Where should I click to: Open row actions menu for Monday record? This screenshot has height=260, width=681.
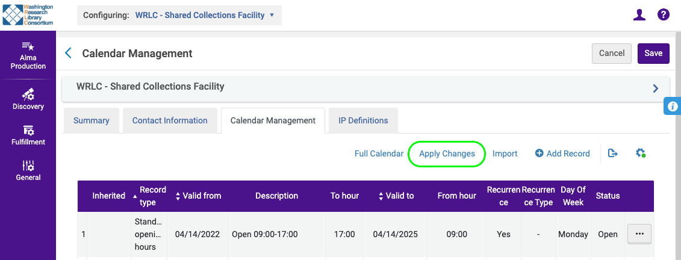point(639,234)
